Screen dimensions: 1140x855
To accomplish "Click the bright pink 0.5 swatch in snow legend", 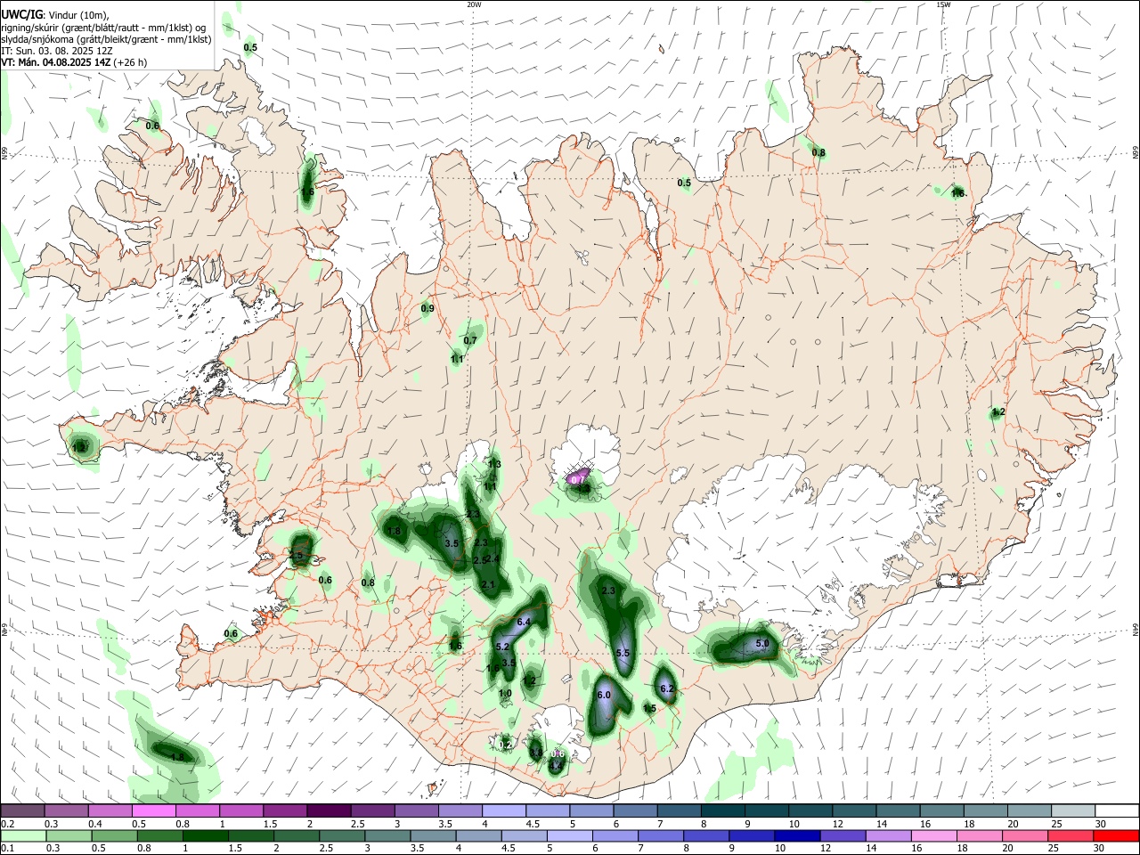I will [155, 810].
